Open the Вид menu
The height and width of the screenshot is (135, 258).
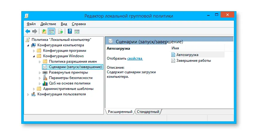click(x=64, y=24)
